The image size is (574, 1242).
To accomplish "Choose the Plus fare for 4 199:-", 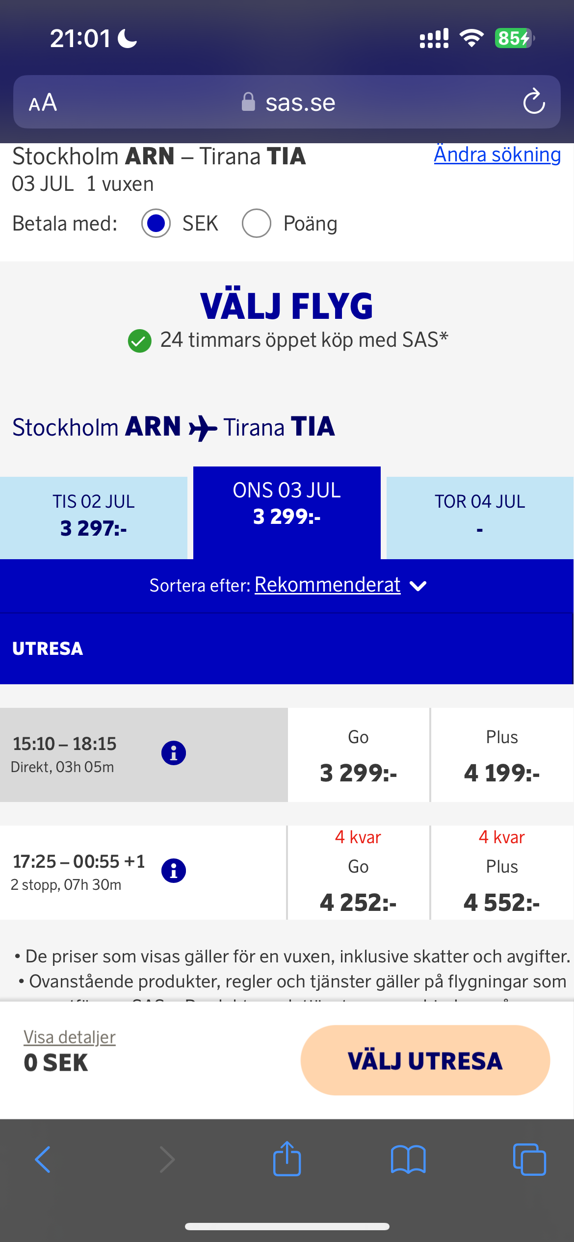I will coord(502,756).
